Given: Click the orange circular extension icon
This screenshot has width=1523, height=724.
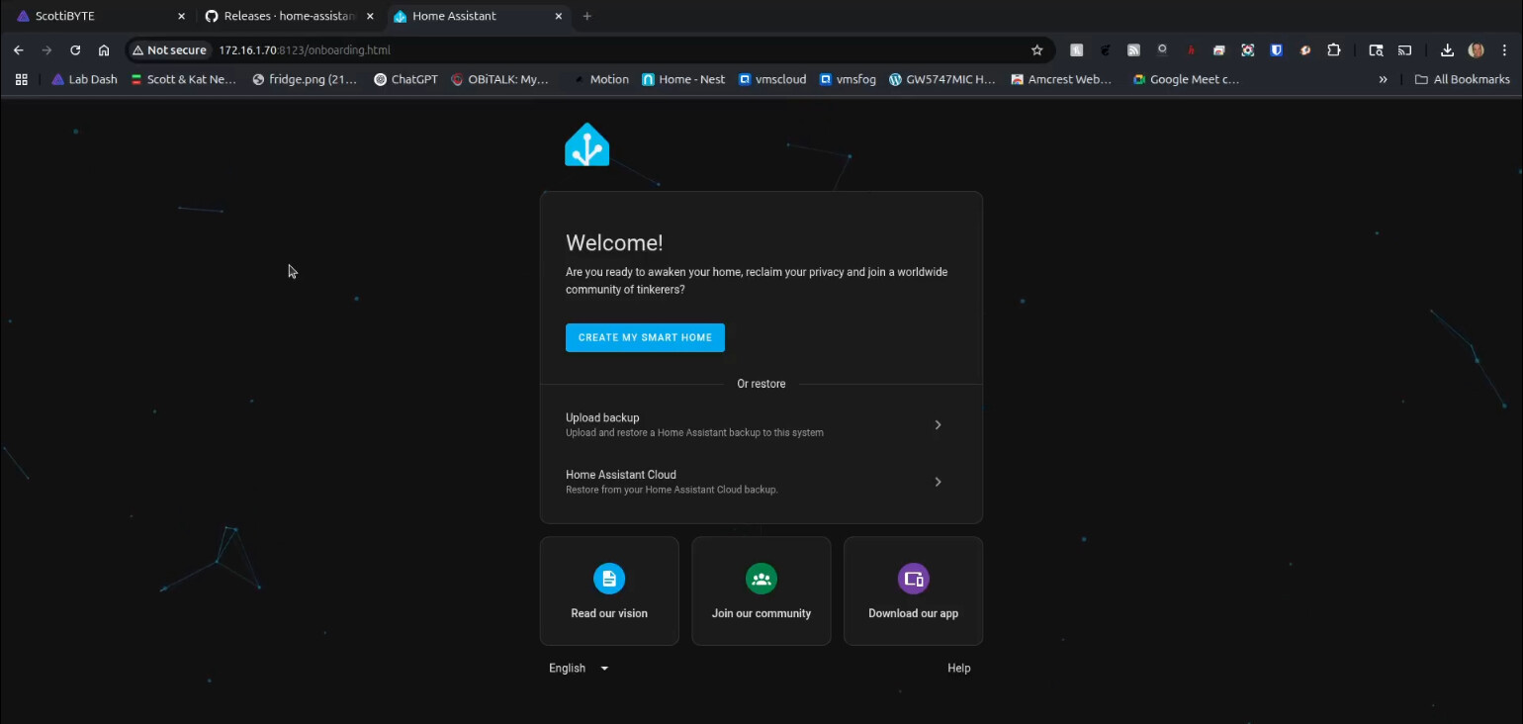Looking at the screenshot, I should pyautogui.click(x=1304, y=50).
